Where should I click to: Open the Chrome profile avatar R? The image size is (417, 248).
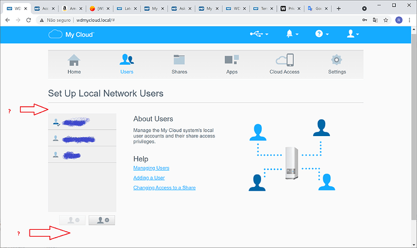tap(399, 20)
